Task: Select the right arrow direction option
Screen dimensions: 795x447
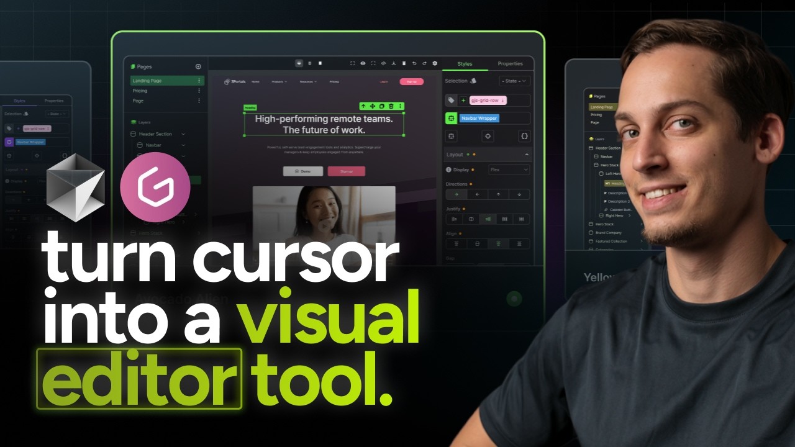Action: tap(456, 194)
